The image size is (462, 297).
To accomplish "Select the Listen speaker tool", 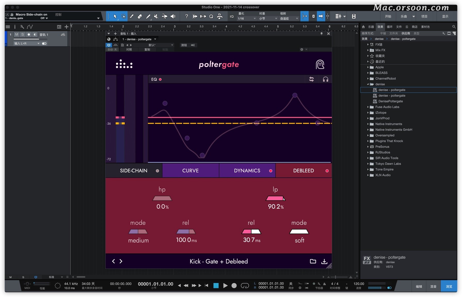I will tap(173, 16).
